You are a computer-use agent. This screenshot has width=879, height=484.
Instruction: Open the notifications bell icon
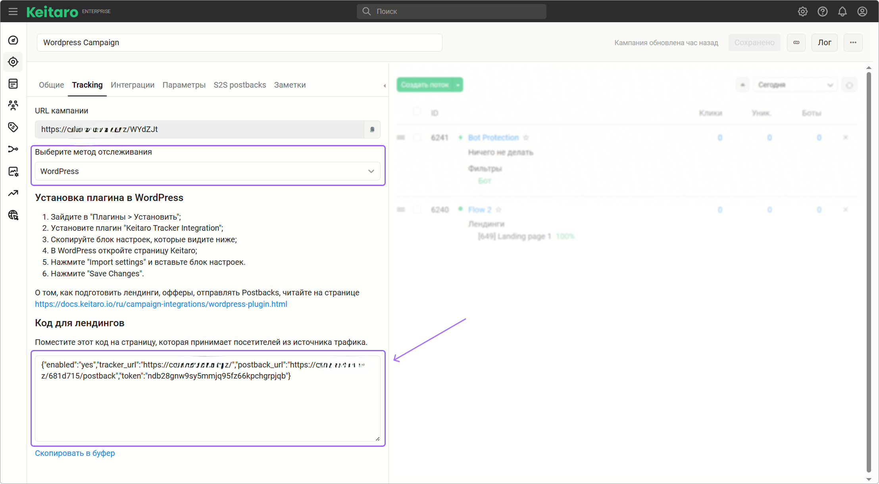842,11
